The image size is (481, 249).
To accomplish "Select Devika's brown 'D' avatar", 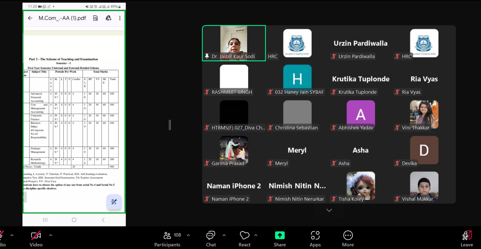I will pos(424,150).
